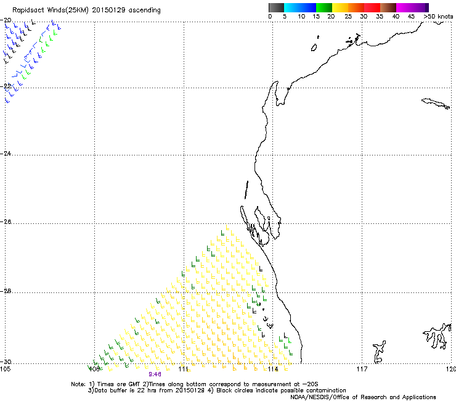Click the '105' longitude axis label
This screenshot has height=401, width=456.
(x=5, y=369)
